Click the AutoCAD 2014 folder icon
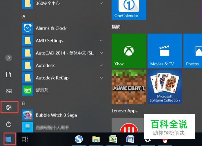202x146 pixels. pyautogui.click(x=27, y=53)
